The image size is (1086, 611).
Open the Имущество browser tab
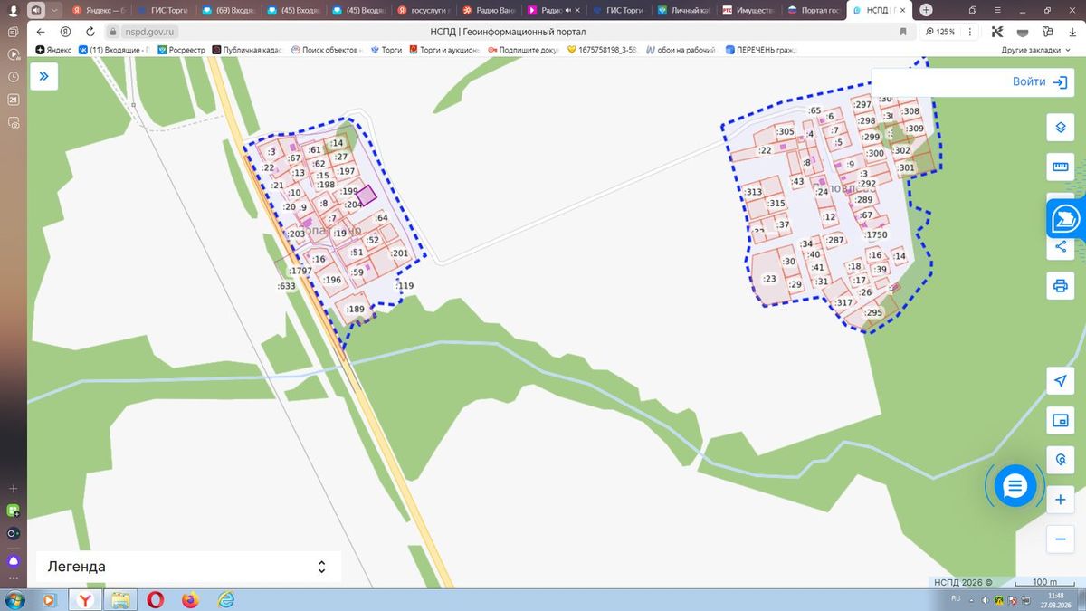[x=748, y=10]
